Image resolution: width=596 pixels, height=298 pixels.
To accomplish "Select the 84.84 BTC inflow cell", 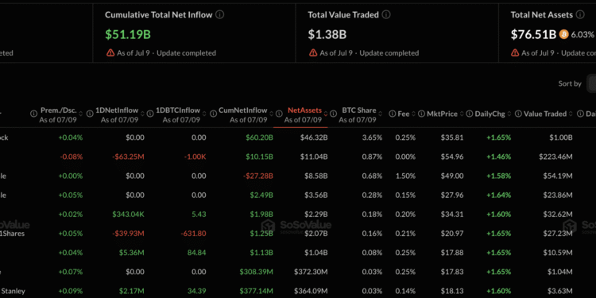I will [x=197, y=253].
